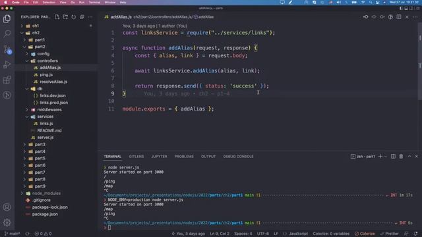Open links.dev.json file
This screenshot has height=237, width=422.
(53, 95)
